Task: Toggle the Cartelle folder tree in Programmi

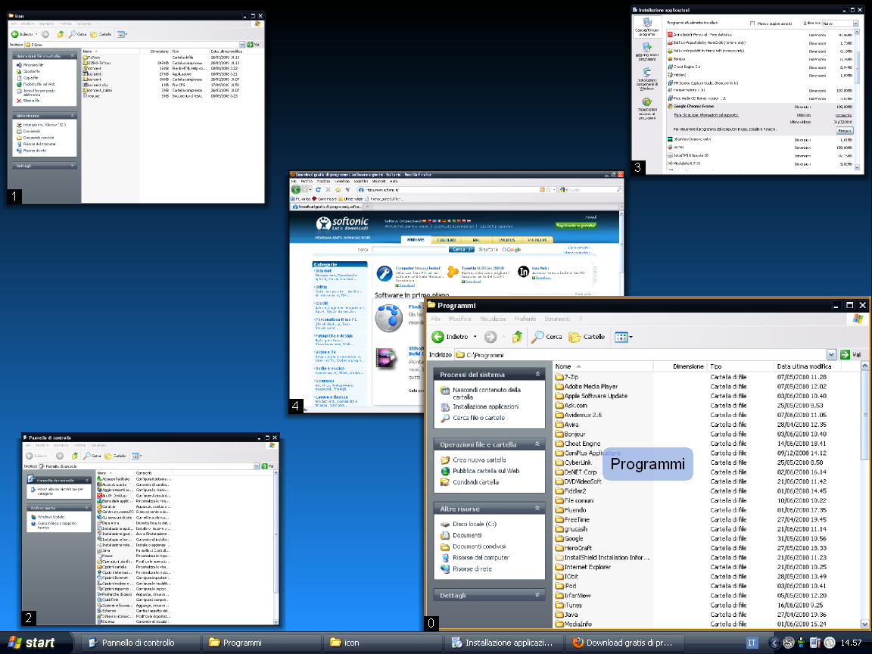Action: pyautogui.click(x=587, y=336)
